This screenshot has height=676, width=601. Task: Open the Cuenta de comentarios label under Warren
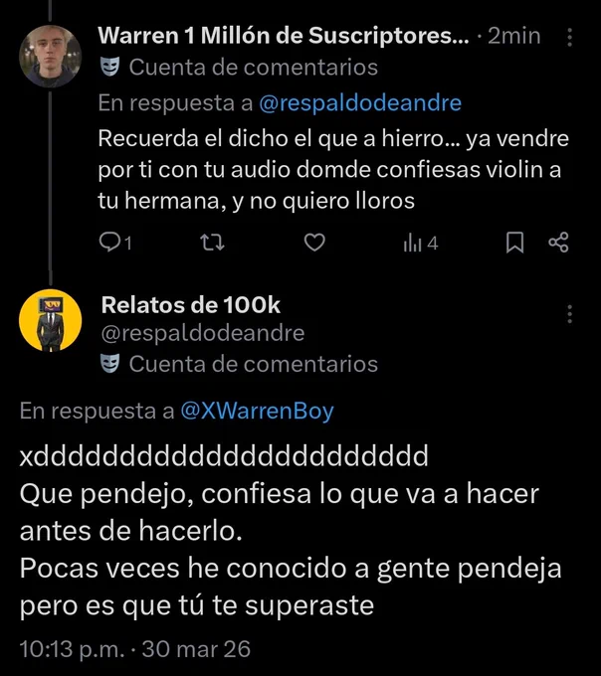[254, 68]
